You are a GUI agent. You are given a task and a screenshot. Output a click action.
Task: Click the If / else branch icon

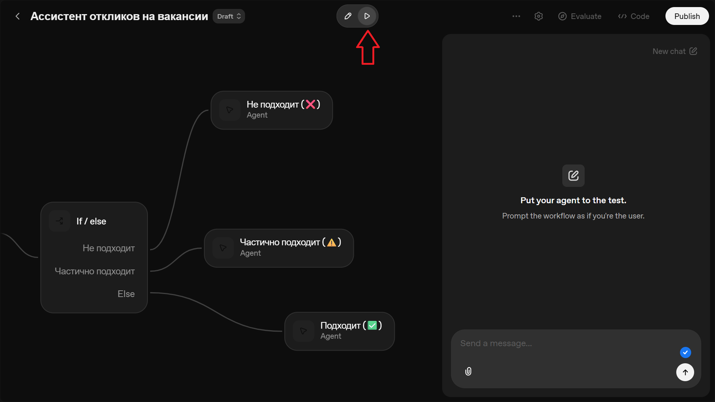(60, 221)
